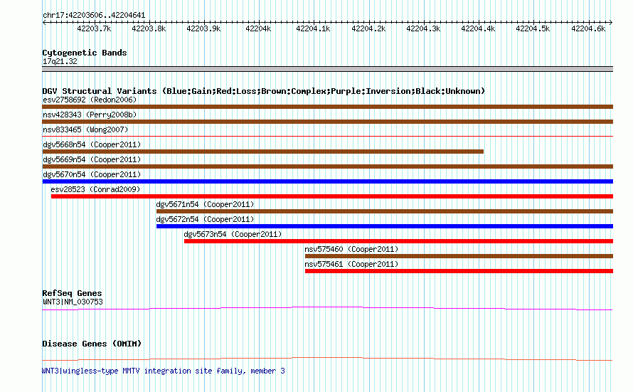Open the brown nsv575460 variant bar
Screen dimensions: 633x392
(459, 256)
